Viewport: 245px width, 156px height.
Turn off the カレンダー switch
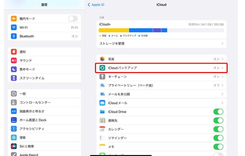(x=218, y=129)
